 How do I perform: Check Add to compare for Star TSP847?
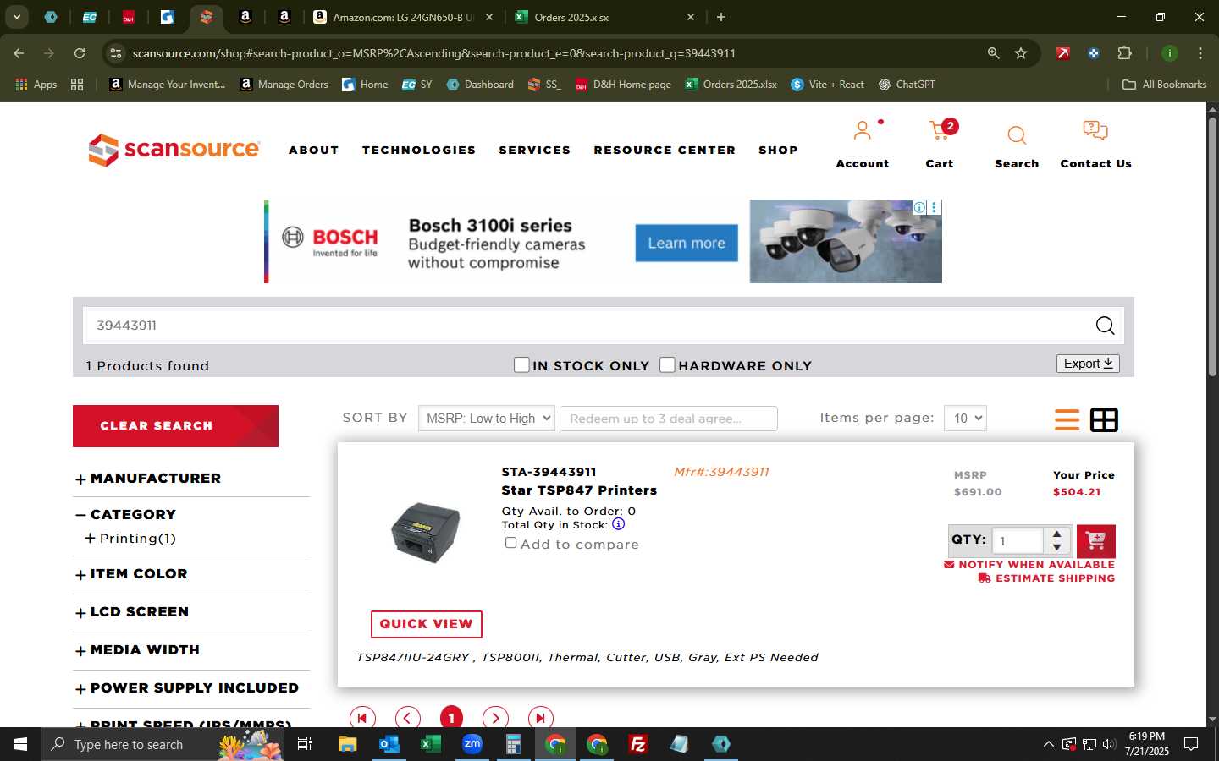(x=510, y=543)
